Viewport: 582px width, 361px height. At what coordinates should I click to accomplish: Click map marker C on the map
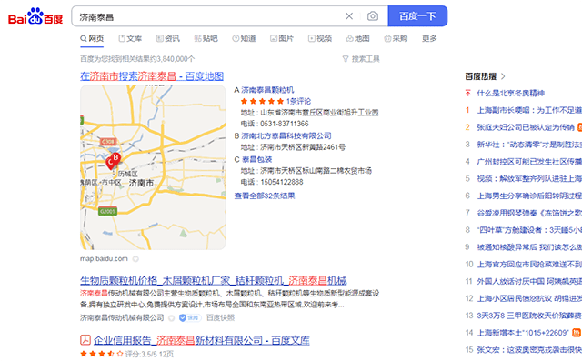[x=110, y=163]
